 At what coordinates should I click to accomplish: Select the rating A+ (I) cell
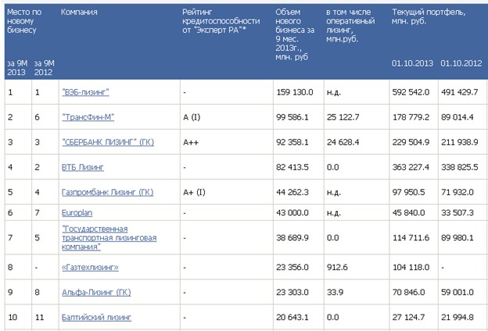(194, 192)
